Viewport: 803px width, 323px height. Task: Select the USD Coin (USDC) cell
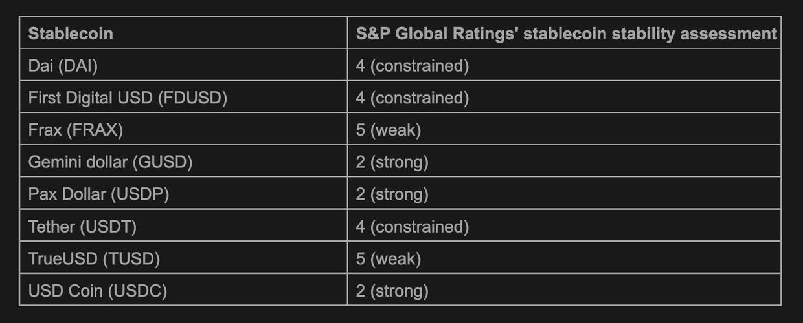tap(98, 291)
